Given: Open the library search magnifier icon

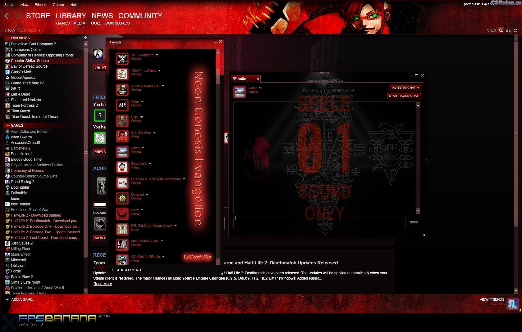Looking at the screenshot, I should click(x=501, y=30).
